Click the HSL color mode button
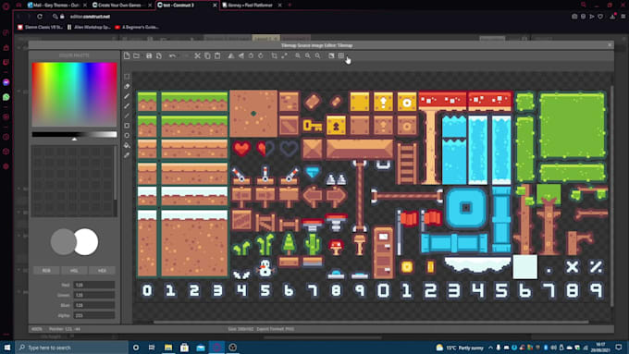 tap(74, 271)
